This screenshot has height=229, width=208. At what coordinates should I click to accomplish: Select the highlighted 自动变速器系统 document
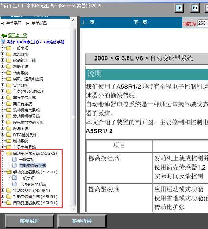pos(33,166)
